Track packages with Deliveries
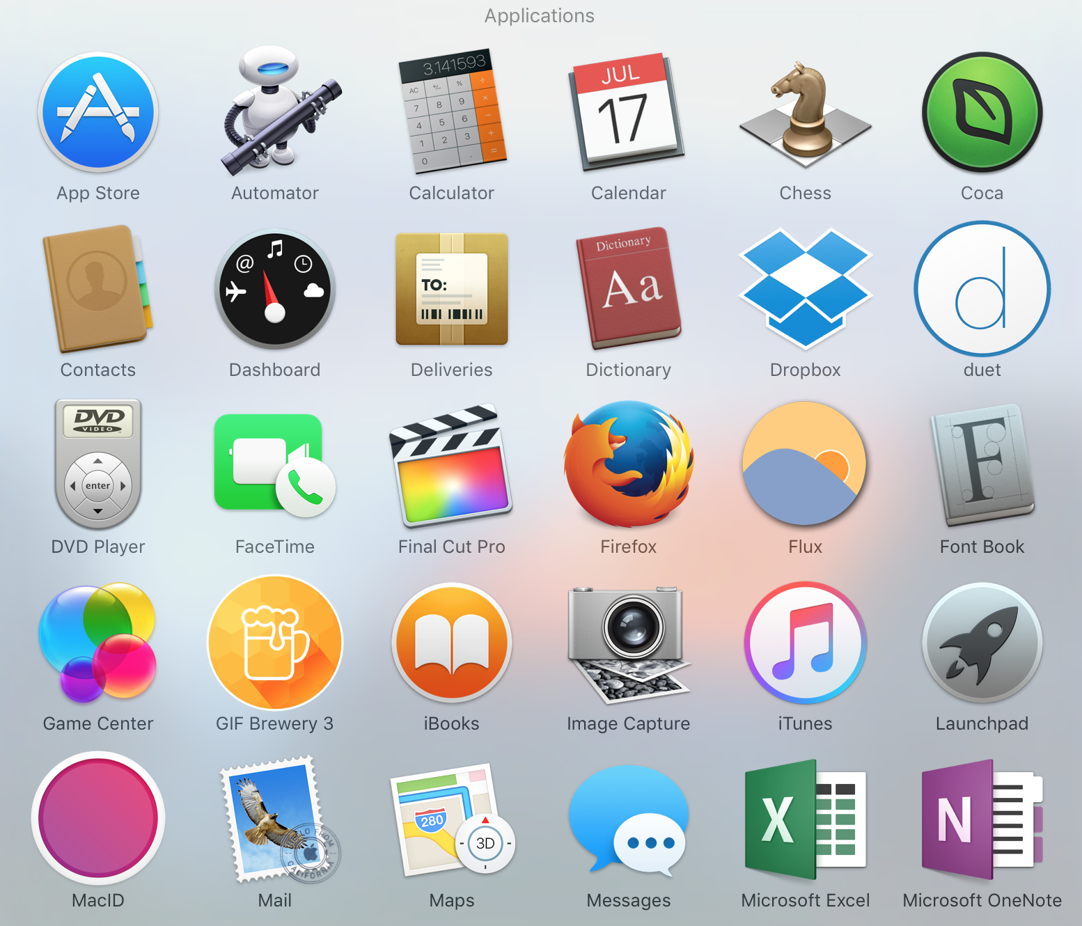The height and width of the screenshot is (926, 1082). (451, 289)
